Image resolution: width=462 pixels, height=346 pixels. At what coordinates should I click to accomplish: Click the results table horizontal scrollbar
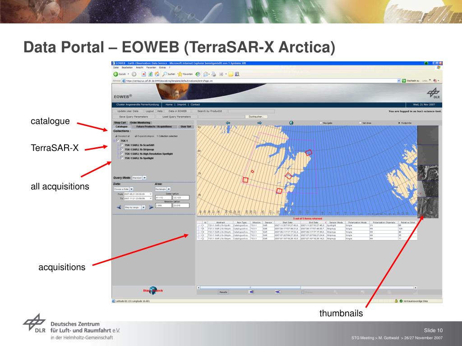coord(250,287)
